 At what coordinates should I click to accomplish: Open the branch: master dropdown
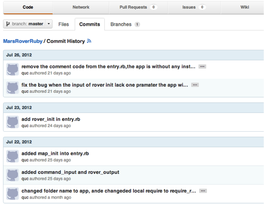tap(28, 24)
